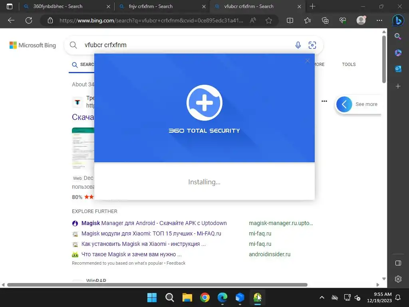Open Bing Copilot sidebar icon
The image size is (409, 307).
(398, 20)
